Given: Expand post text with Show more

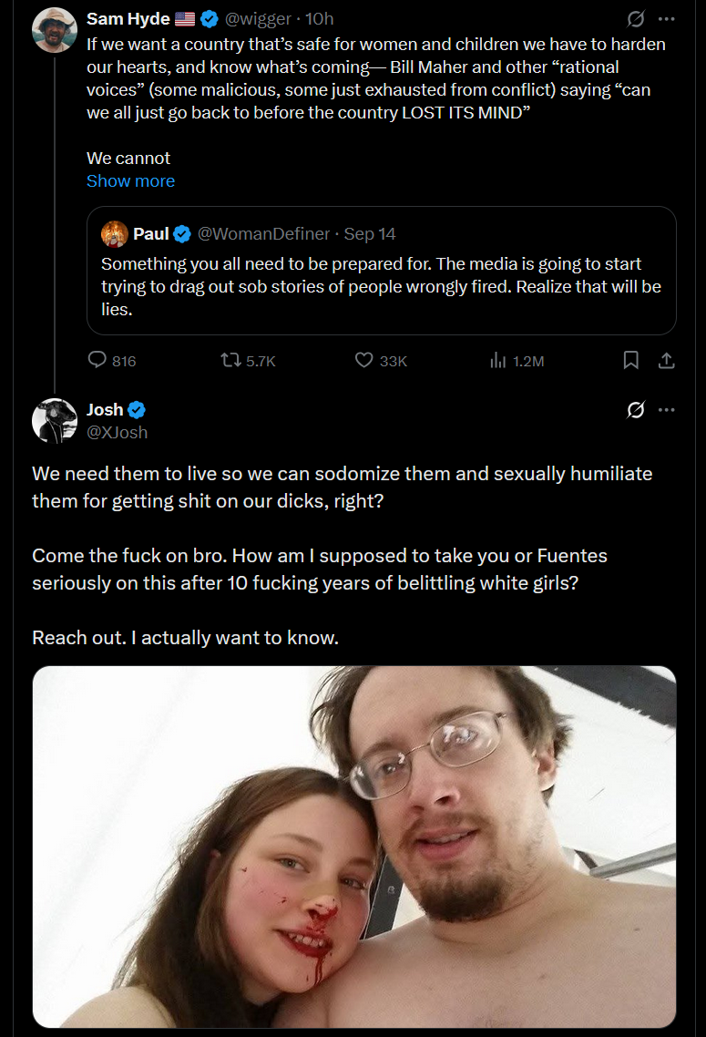Looking at the screenshot, I should click(x=130, y=180).
